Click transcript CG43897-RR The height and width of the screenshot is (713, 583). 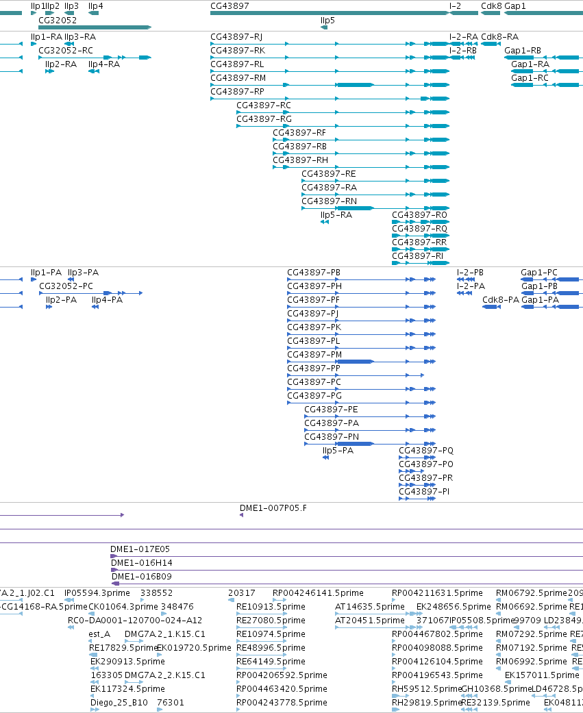coord(421,249)
